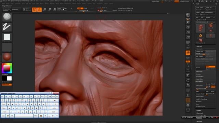
Task: Expand the FiberMesh section
Action: (200, 113)
